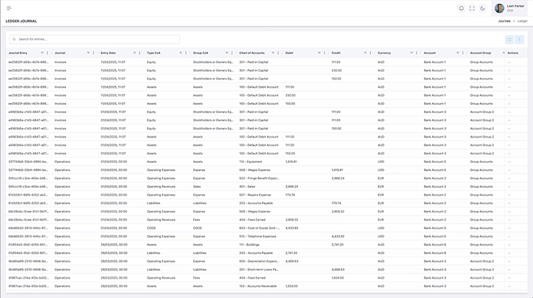Open Journal Entry column menu

tap(47, 53)
